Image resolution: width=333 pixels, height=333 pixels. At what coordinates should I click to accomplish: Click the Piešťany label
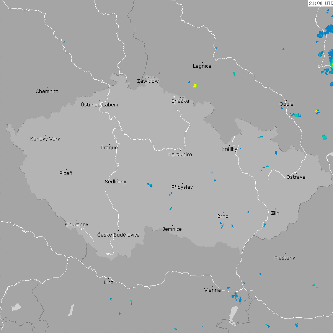pos(284,258)
